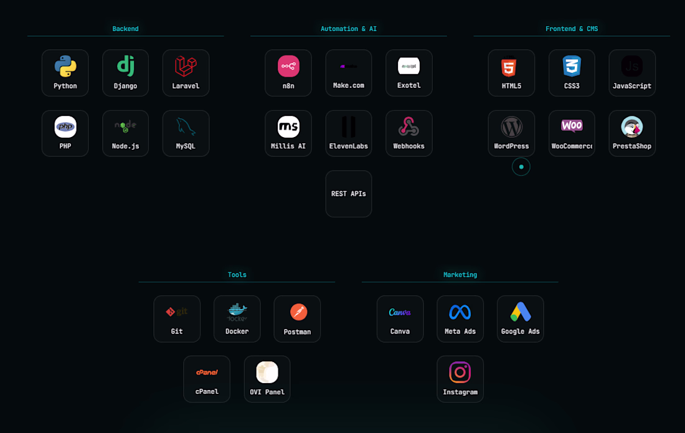This screenshot has width=685, height=433.
Task: Select the Frontend & CMS heading
Action: (572, 29)
